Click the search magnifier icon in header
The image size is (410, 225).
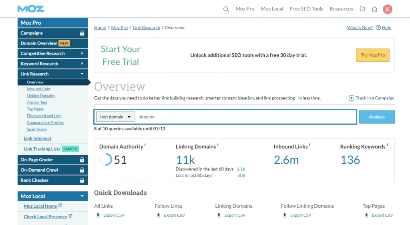[226, 9]
